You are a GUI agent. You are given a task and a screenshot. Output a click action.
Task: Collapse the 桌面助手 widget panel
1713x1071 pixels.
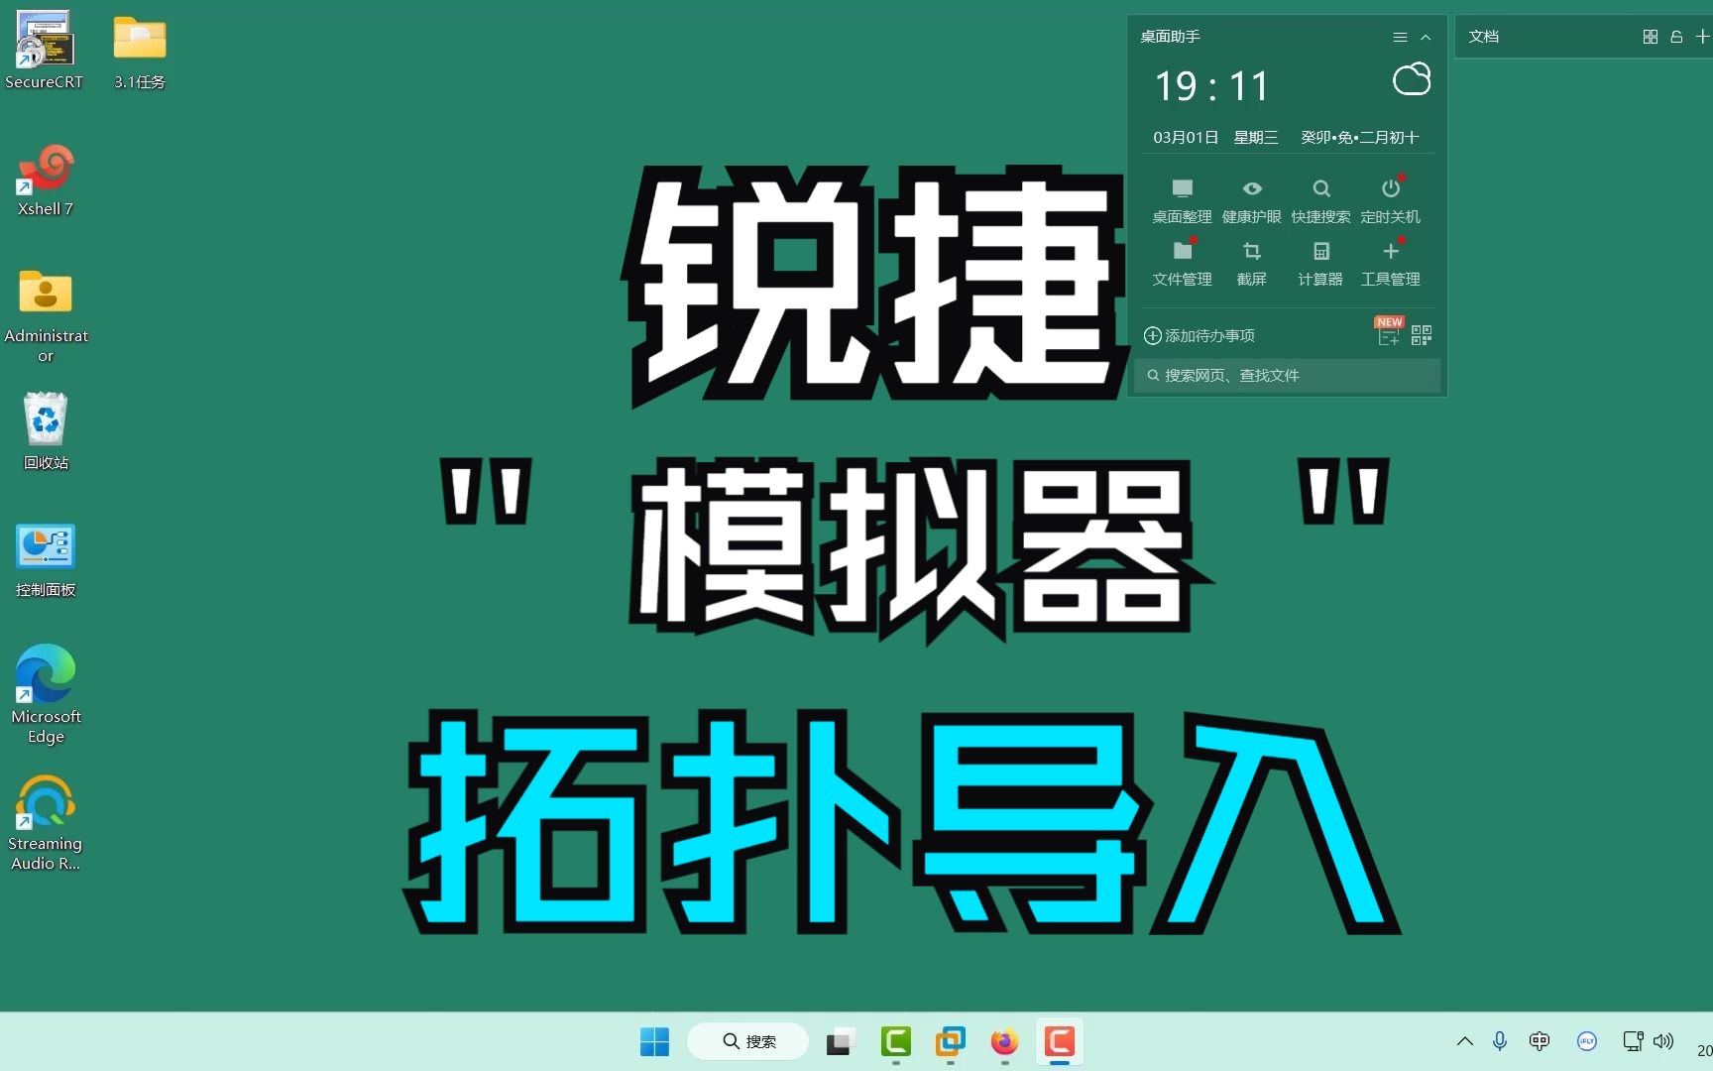click(x=1426, y=37)
